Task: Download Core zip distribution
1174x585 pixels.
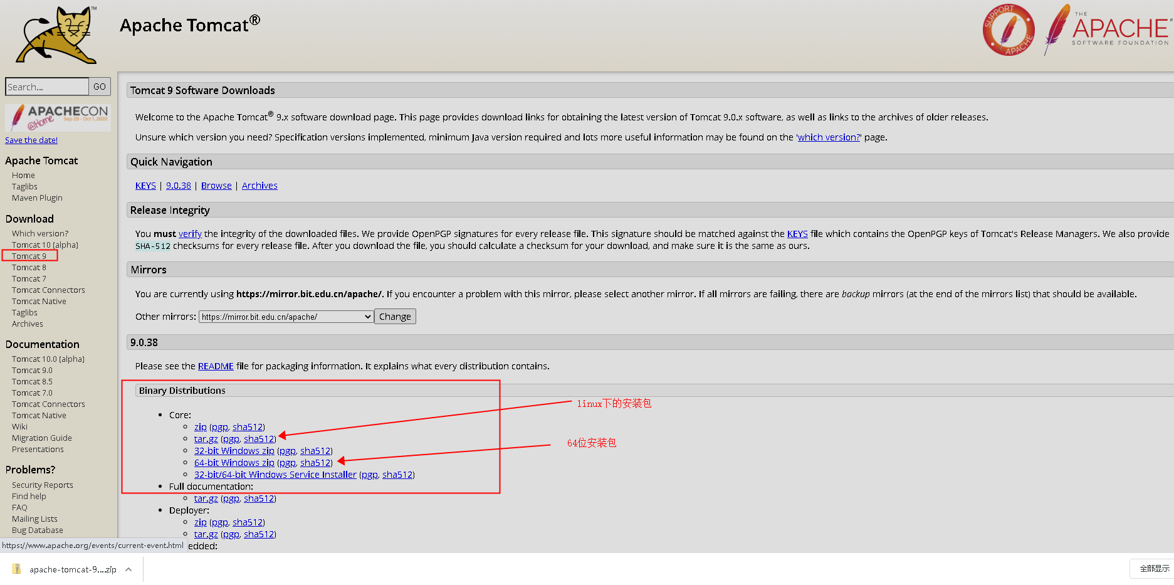Action: (201, 427)
